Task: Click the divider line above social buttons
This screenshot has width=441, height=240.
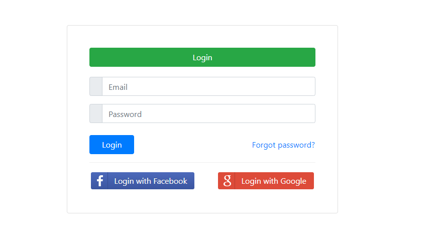Action: click(202, 162)
